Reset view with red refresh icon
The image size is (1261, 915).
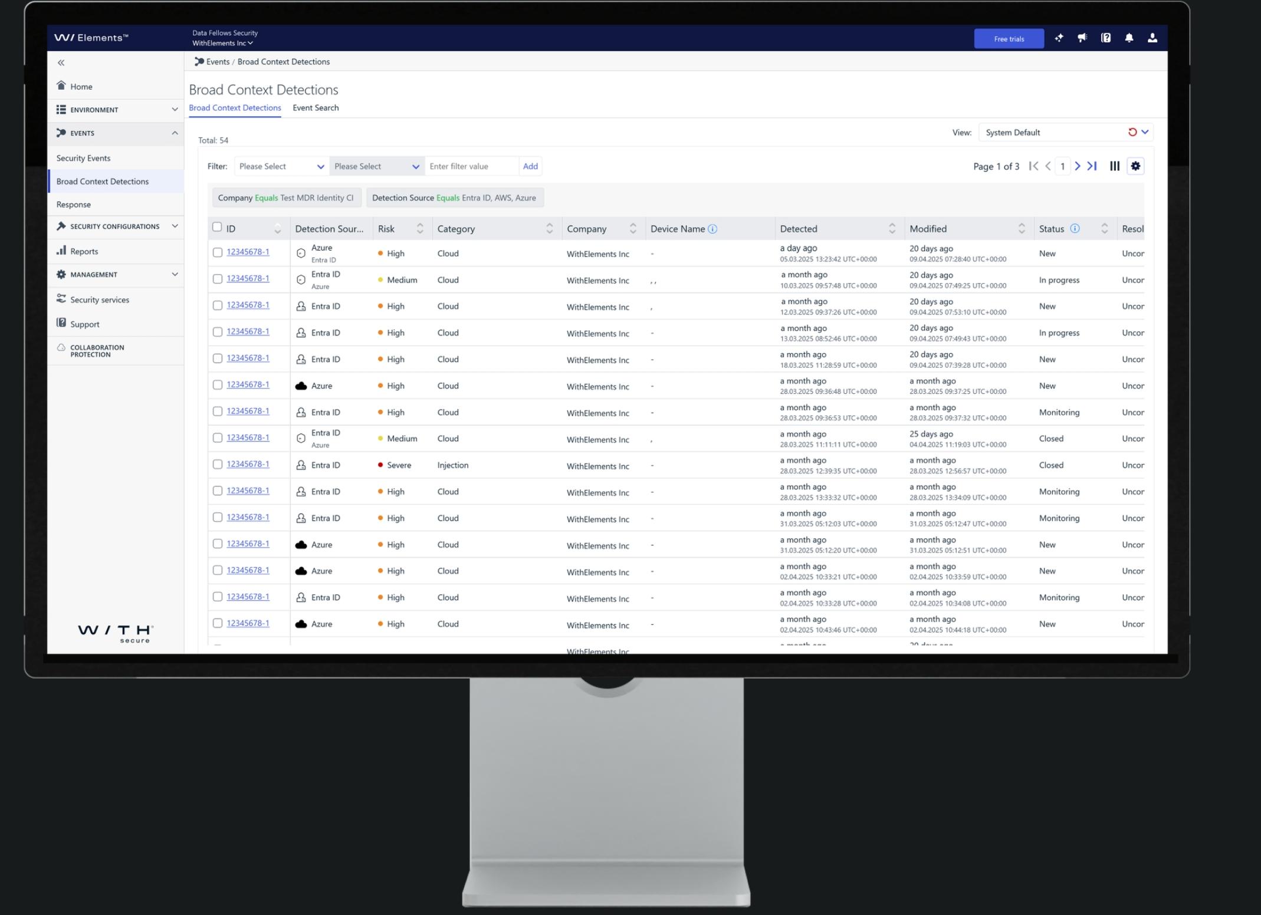[x=1132, y=132]
